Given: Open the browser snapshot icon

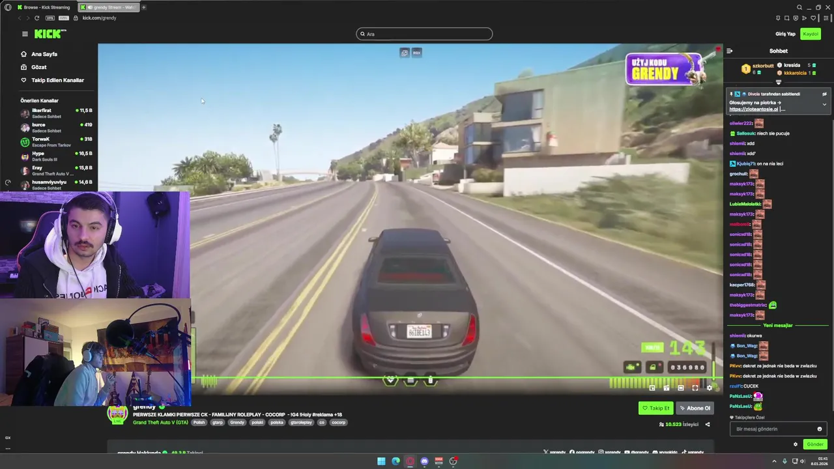Looking at the screenshot, I should [786, 18].
